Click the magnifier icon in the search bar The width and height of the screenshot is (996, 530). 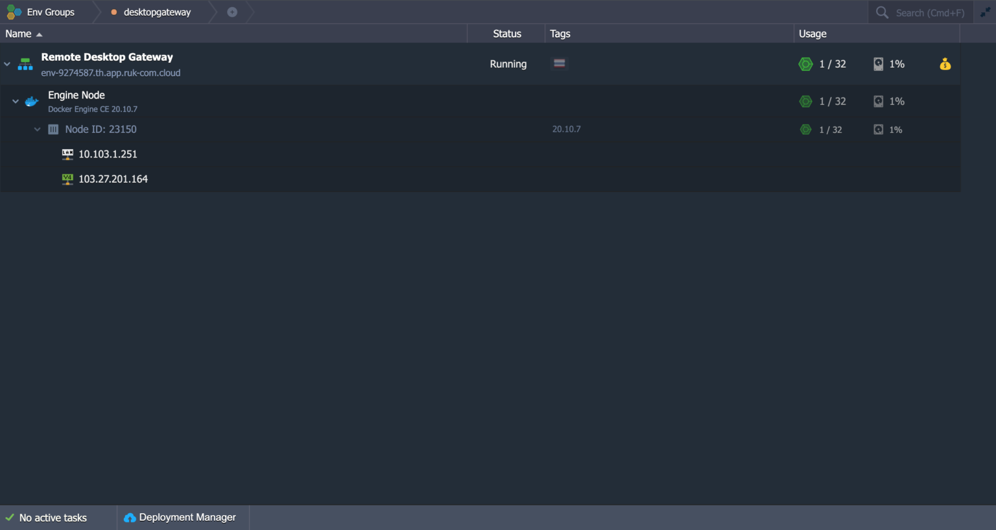coord(882,12)
